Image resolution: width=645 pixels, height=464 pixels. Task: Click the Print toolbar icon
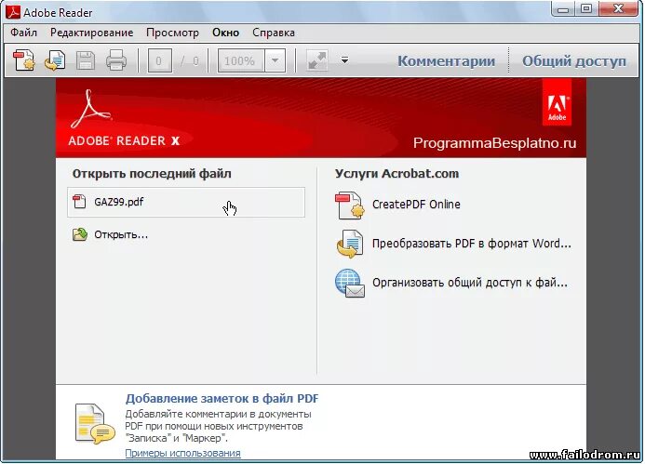pos(116,60)
